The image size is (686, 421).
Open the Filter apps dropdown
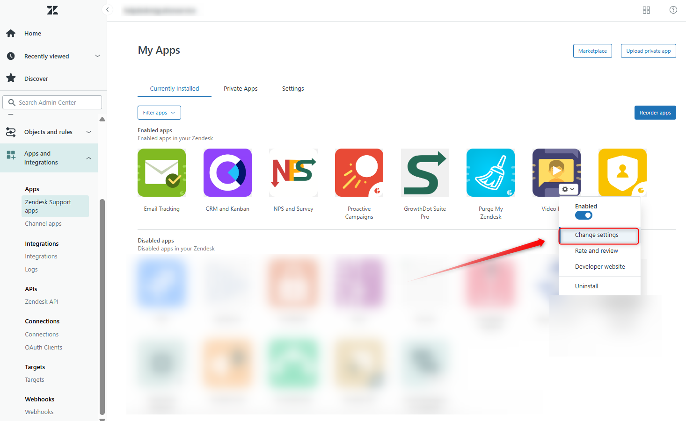159,113
